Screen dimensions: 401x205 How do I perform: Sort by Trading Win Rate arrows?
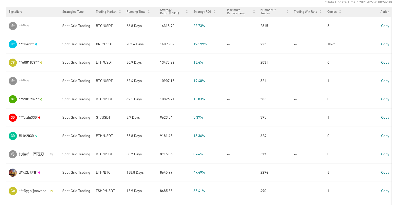(x=321, y=12)
